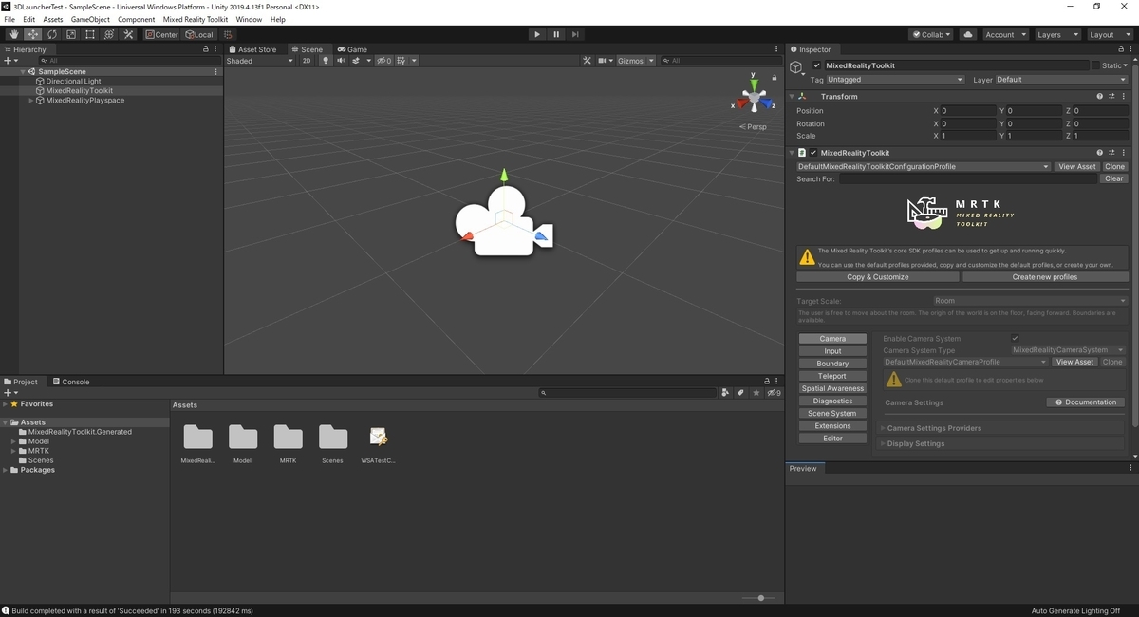Click Create new profiles button
The image size is (1139, 617).
(x=1044, y=277)
